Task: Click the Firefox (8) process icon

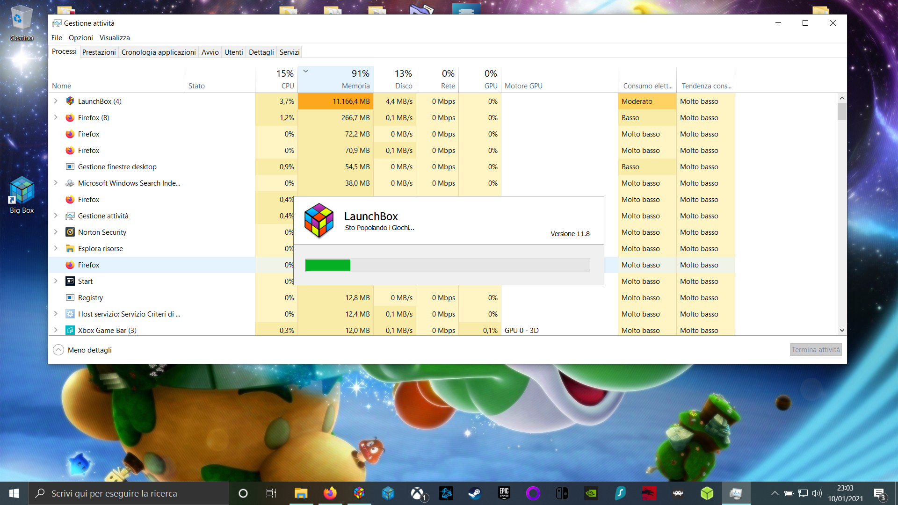Action: coord(70,117)
